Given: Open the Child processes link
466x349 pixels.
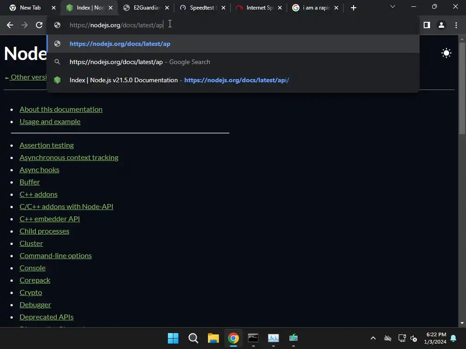Looking at the screenshot, I should point(44,231).
